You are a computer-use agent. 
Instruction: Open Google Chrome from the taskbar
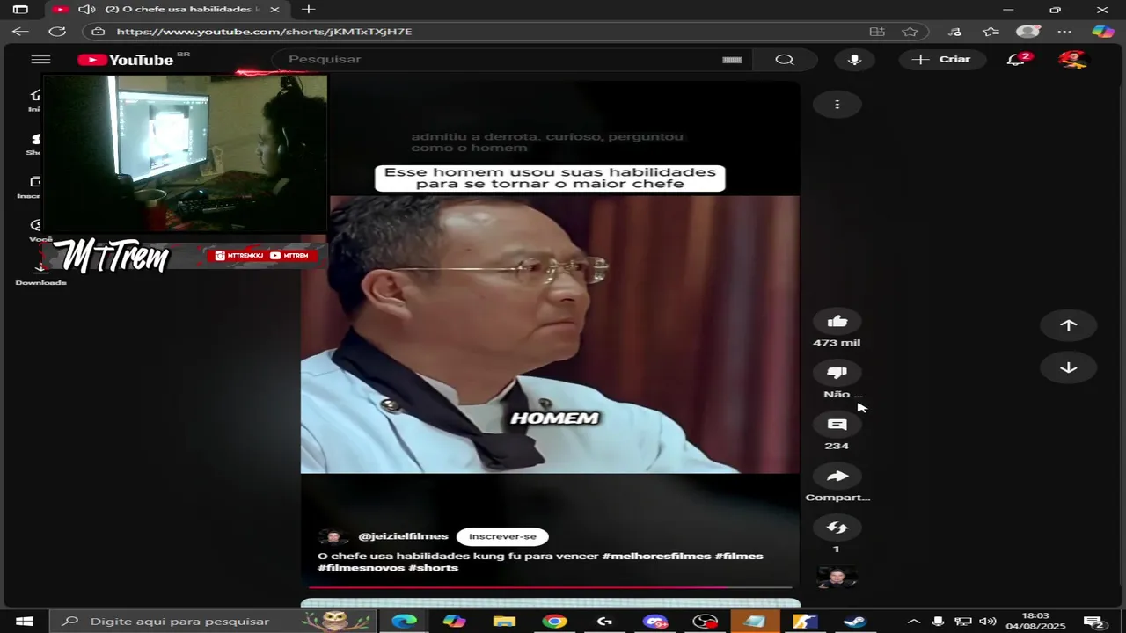point(554,622)
